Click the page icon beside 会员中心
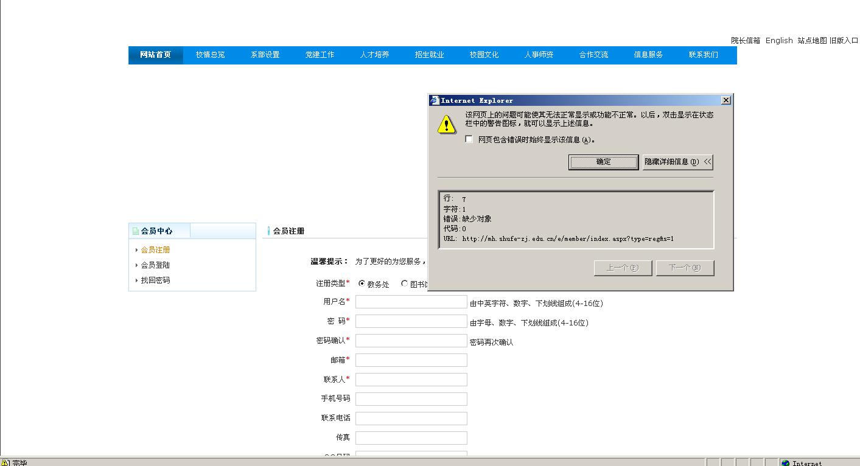Screen dimensions: 860x466 point(136,231)
